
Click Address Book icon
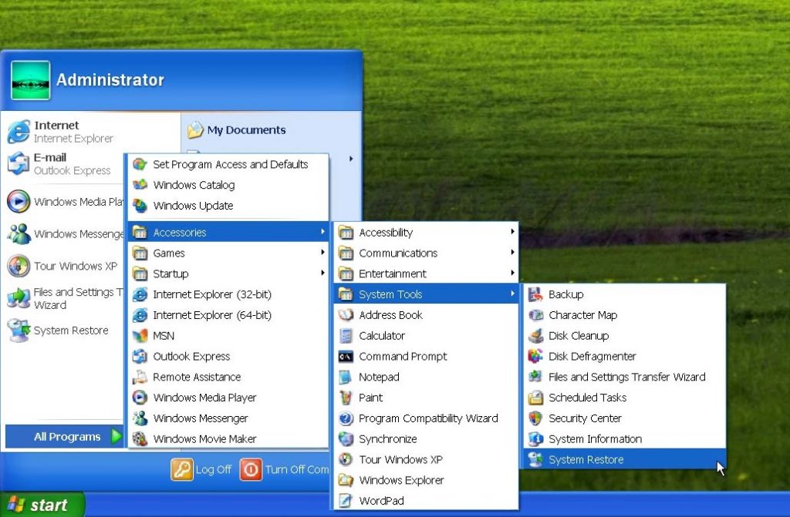(x=346, y=314)
